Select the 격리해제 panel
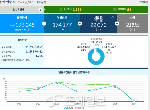This screenshot has height=110, width=150. (62, 24)
